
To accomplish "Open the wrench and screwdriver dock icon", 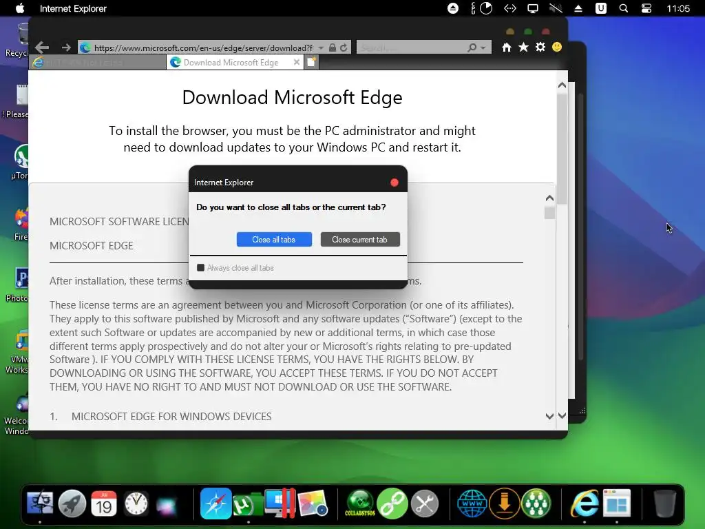I will coord(424,503).
